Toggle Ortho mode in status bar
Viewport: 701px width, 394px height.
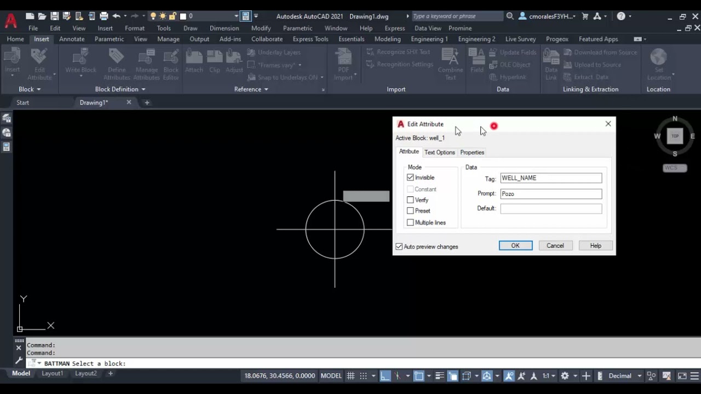pyautogui.click(x=386, y=376)
